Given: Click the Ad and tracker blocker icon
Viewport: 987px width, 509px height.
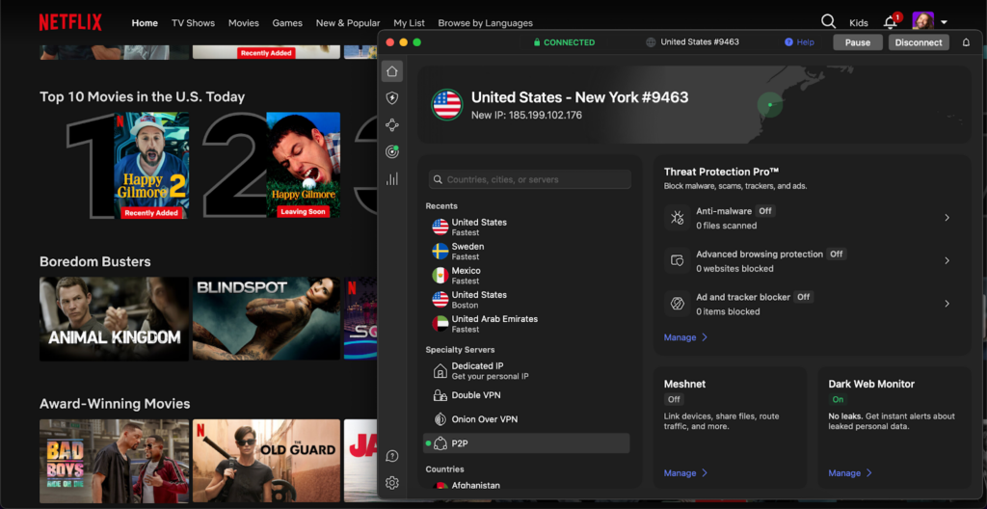Looking at the screenshot, I should (x=678, y=304).
